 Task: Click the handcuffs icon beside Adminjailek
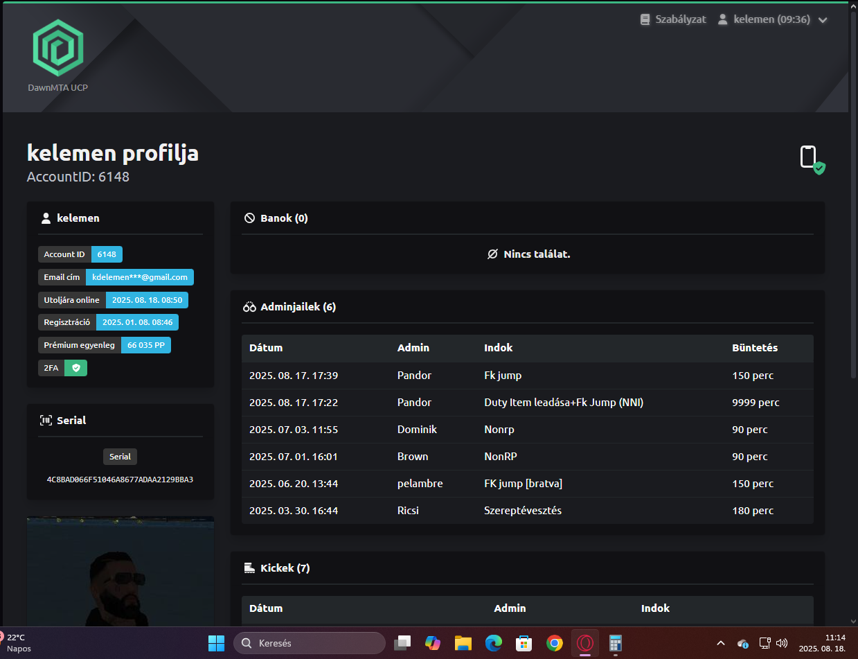250,307
